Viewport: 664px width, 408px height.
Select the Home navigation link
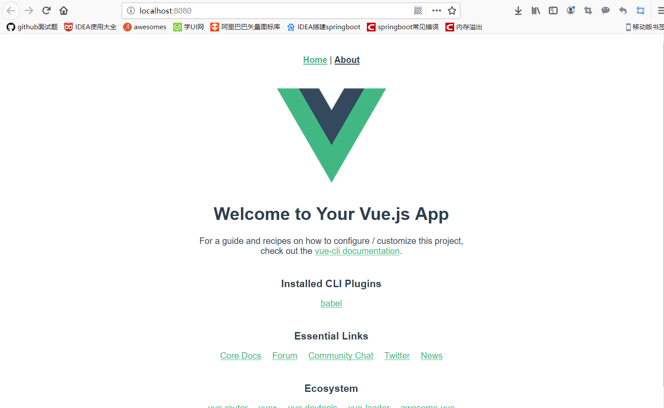tap(315, 60)
